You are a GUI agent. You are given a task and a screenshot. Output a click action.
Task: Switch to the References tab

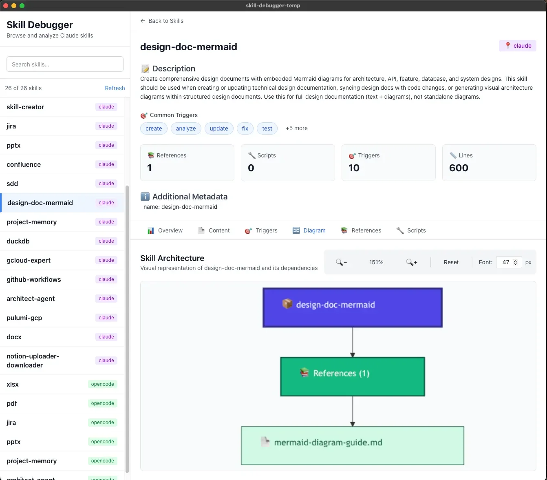(x=366, y=230)
